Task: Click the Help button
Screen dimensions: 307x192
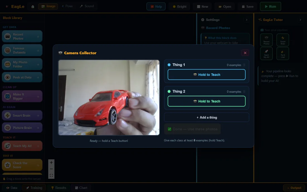Action: 156,6
